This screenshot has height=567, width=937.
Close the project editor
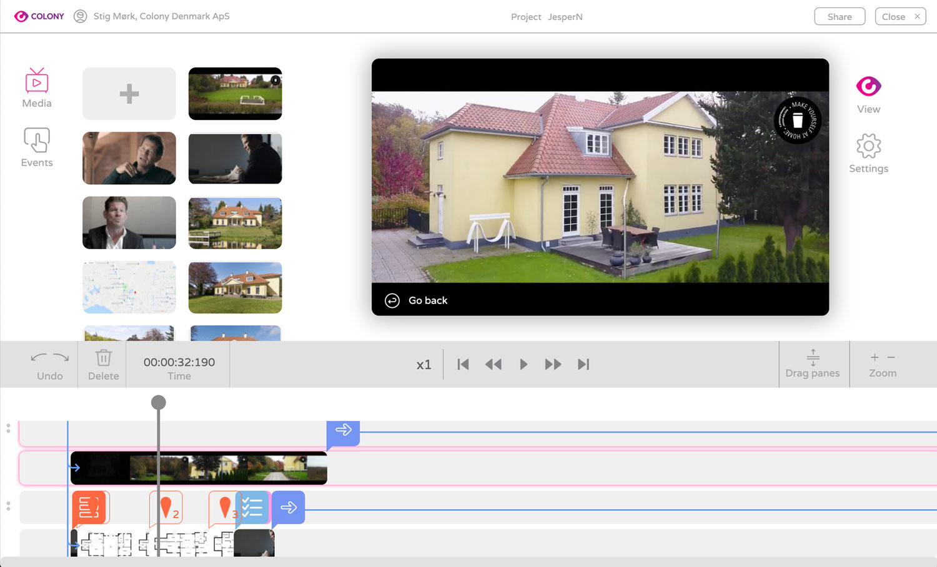click(900, 17)
